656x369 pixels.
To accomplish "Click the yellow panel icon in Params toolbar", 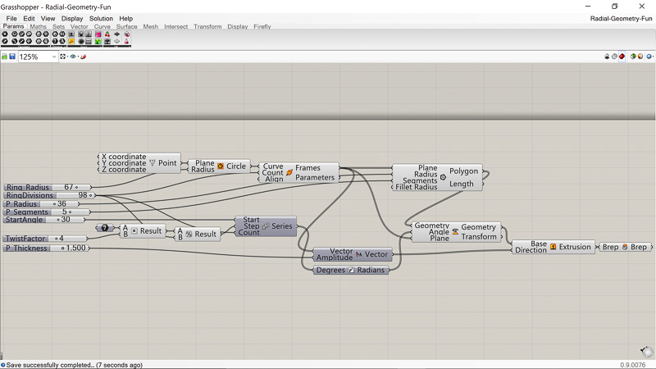I will [x=71, y=42].
